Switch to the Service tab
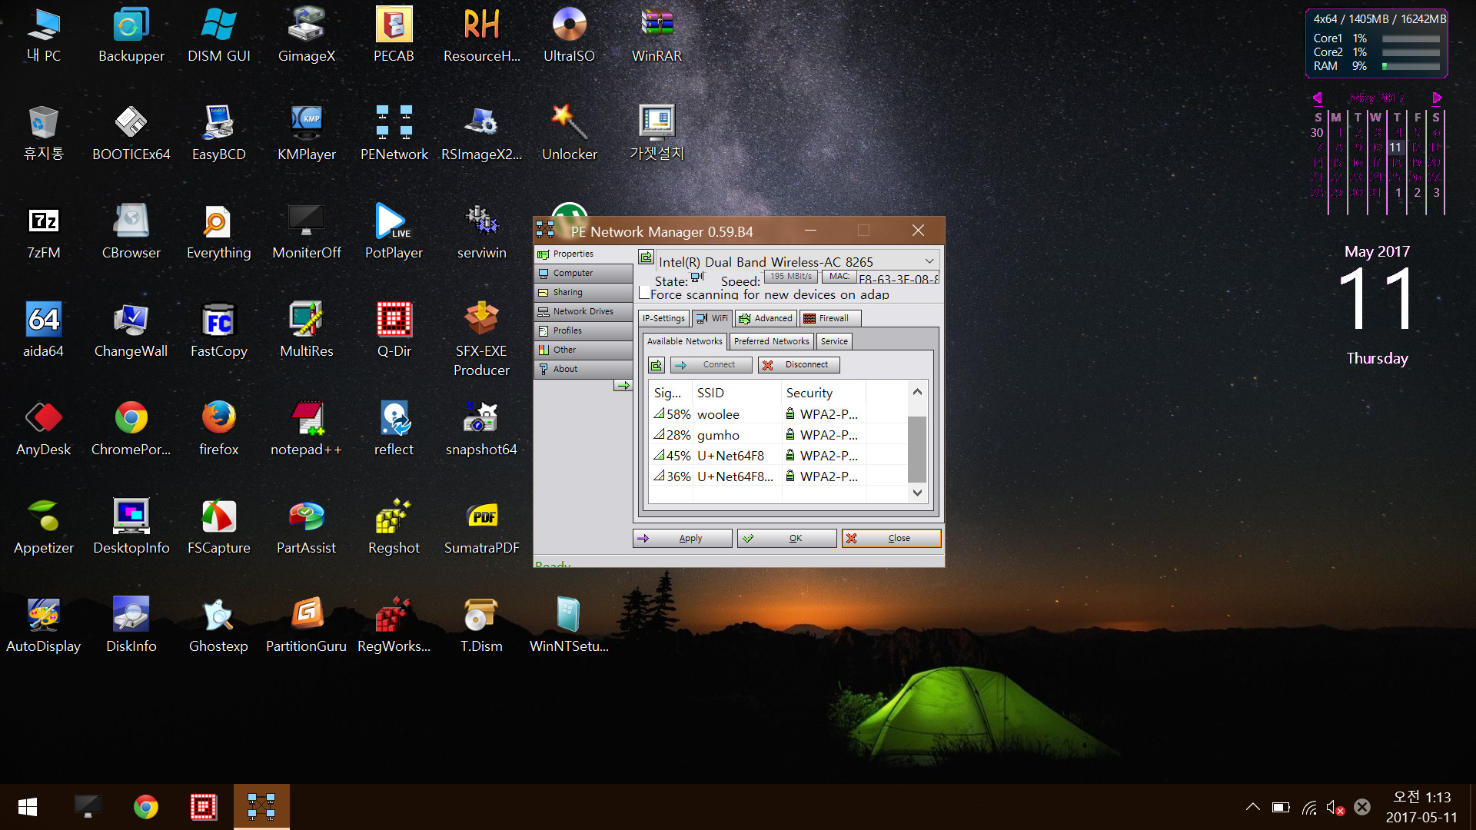 click(833, 341)
